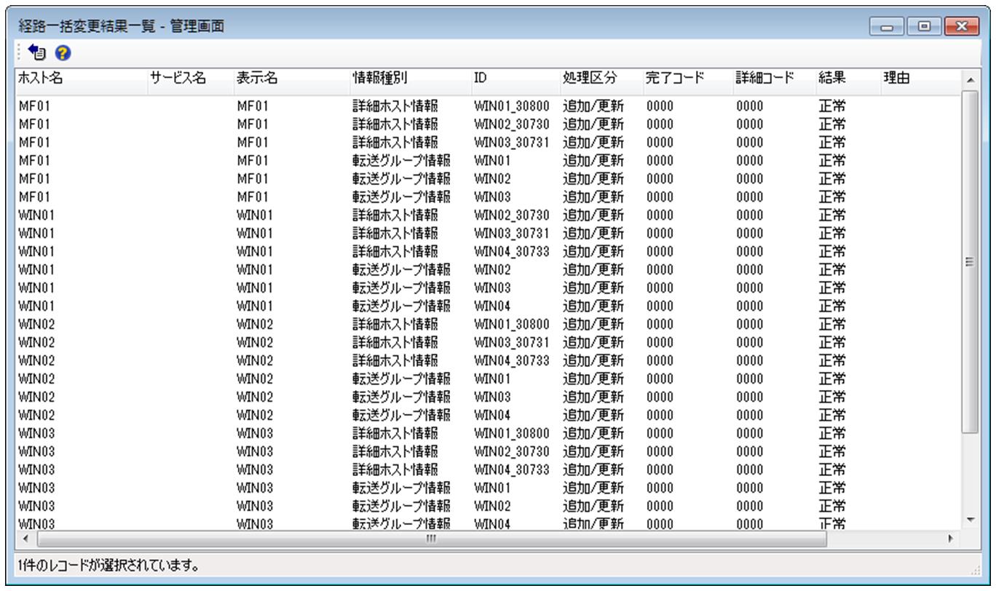Maximize the 経路一括変更結果一覧 window
The width and height of the screenshot is (996, 591).
pos(923,27)
